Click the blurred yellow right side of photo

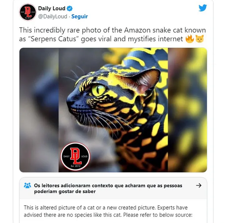187,110
